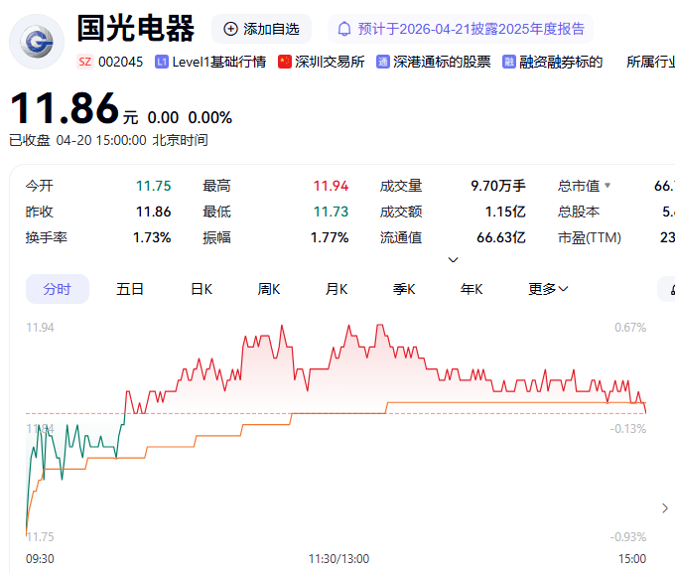Screen dimensions: 675x573
Task: Click 昨收 value 11.86
Action: click(x=153, y=212)
